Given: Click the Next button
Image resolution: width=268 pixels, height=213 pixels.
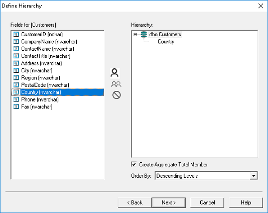Looking at the screenshot, I should (169, 203).
